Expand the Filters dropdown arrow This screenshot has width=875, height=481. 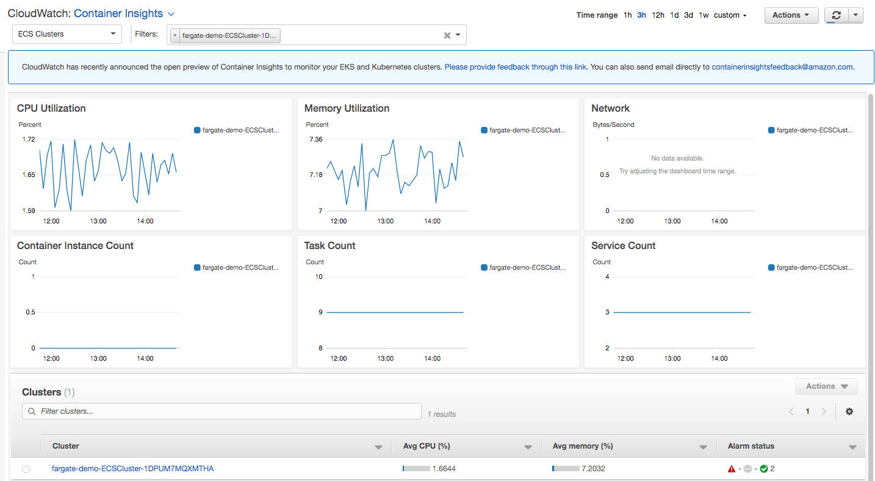click(x=458, y=35)
